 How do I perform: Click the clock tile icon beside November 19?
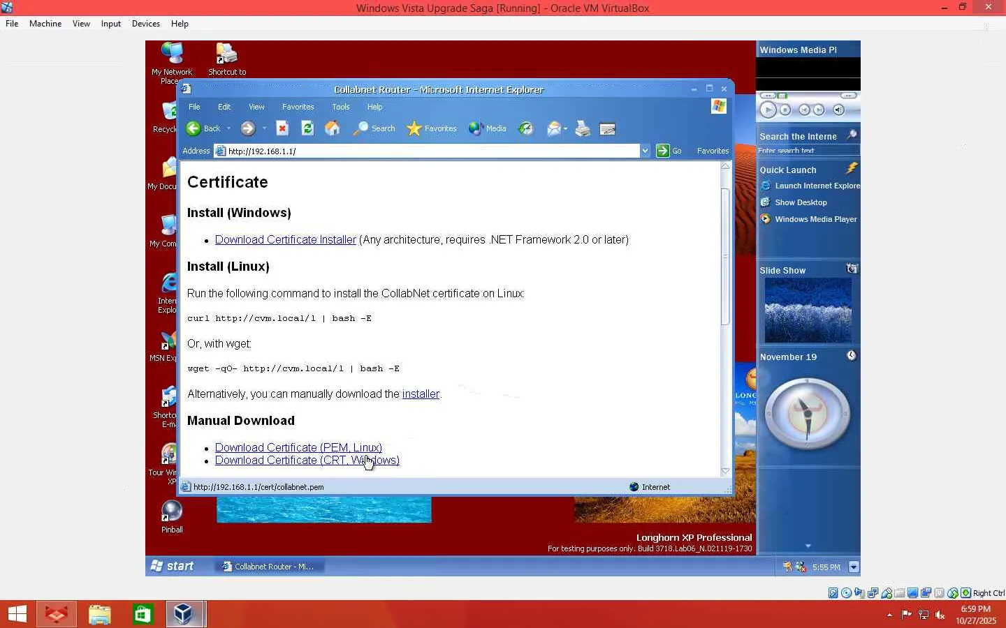[x=852, y=356]
